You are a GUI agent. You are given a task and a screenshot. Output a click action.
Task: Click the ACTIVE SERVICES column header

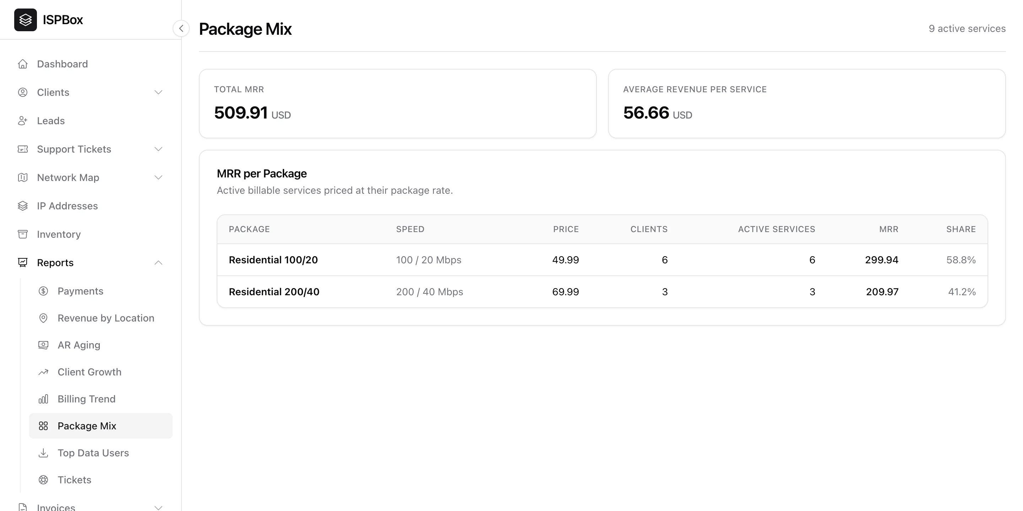pyautogui.click(x=776, y=229)
